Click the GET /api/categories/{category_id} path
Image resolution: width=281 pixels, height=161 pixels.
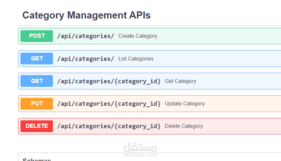point(109,81)
